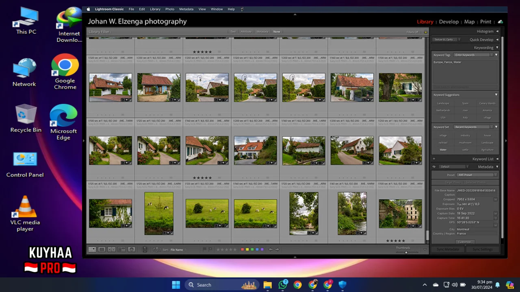
Task: Open Recycle Bin on the desktop
Action: click(x=26, y=118)
